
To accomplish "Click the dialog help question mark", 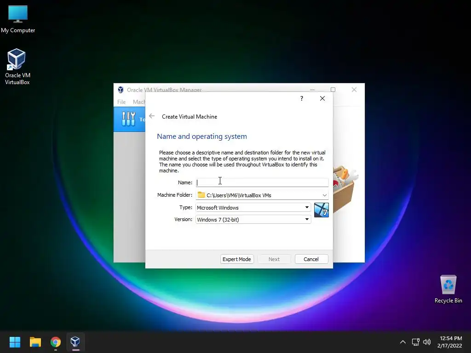I will (x=302, y=98).
